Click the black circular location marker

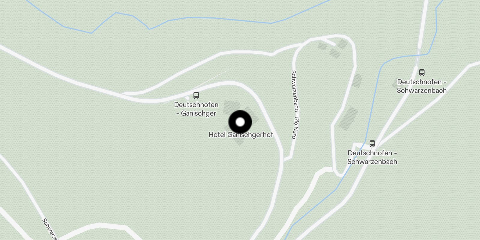(x=240, y=122)
